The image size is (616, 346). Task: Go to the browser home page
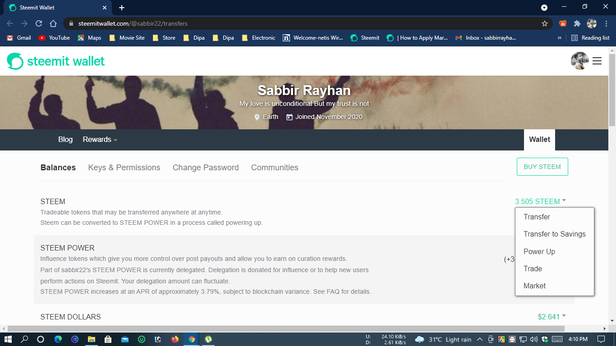(x=53, y=23)
